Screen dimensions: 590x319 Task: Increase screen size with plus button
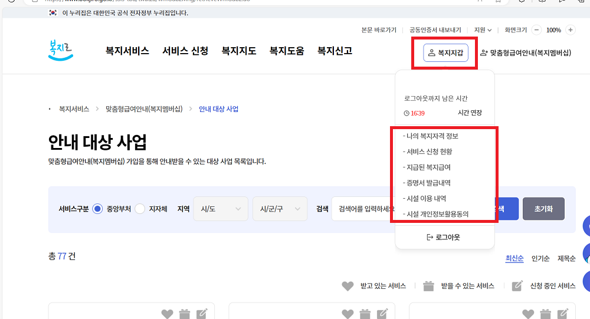(571, 30)
